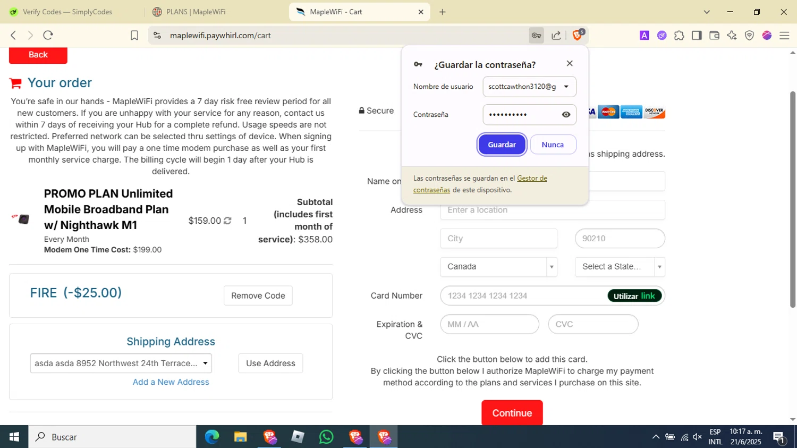This screenshot has width=797, height=448.
Task: Open a new browser tab
Action: (443, 12)
